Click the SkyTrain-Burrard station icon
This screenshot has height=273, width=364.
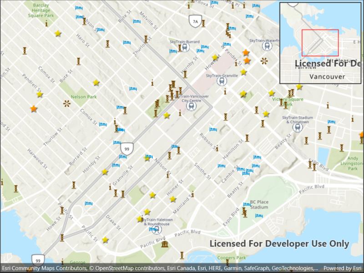185,47
